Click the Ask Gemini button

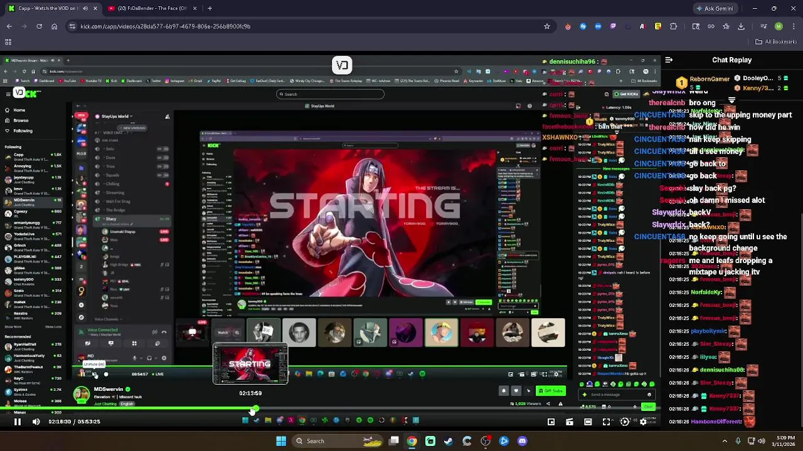[x=716, y=8]
